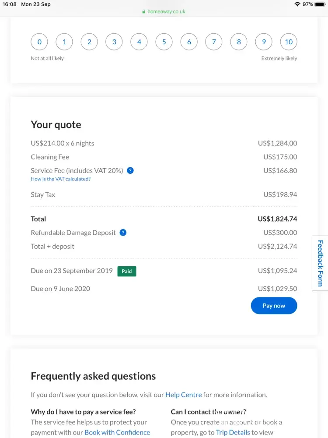Choose the number 8 rating
The height and width of the screenshot is (438, 328).
(x=239, y=42)
